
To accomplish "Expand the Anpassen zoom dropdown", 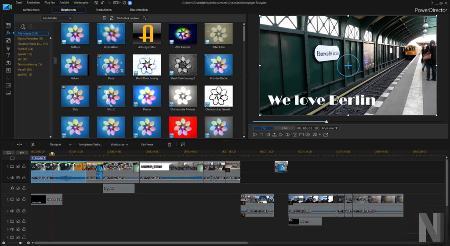I will click(x=330, y=128).
